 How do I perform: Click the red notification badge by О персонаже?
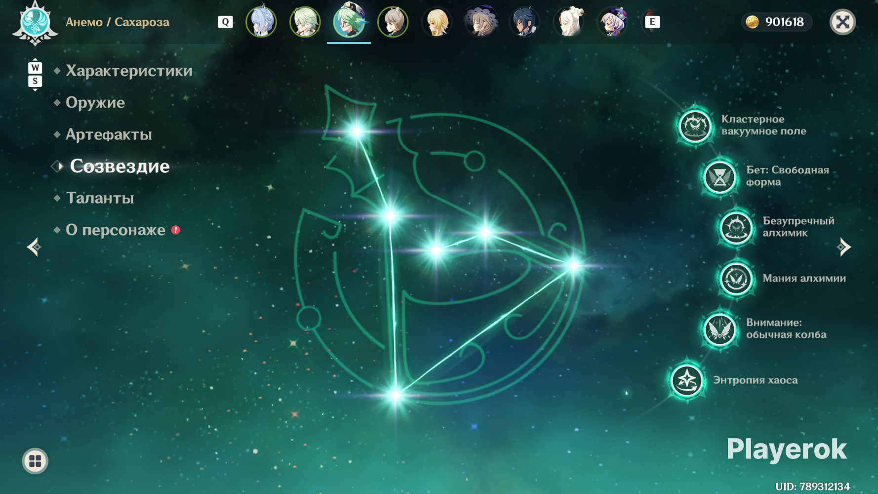coord(176,230)
